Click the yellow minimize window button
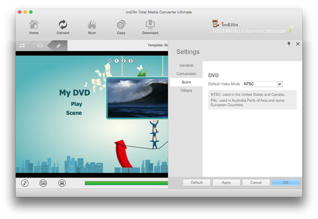318x219 pixels. point(25,12)
